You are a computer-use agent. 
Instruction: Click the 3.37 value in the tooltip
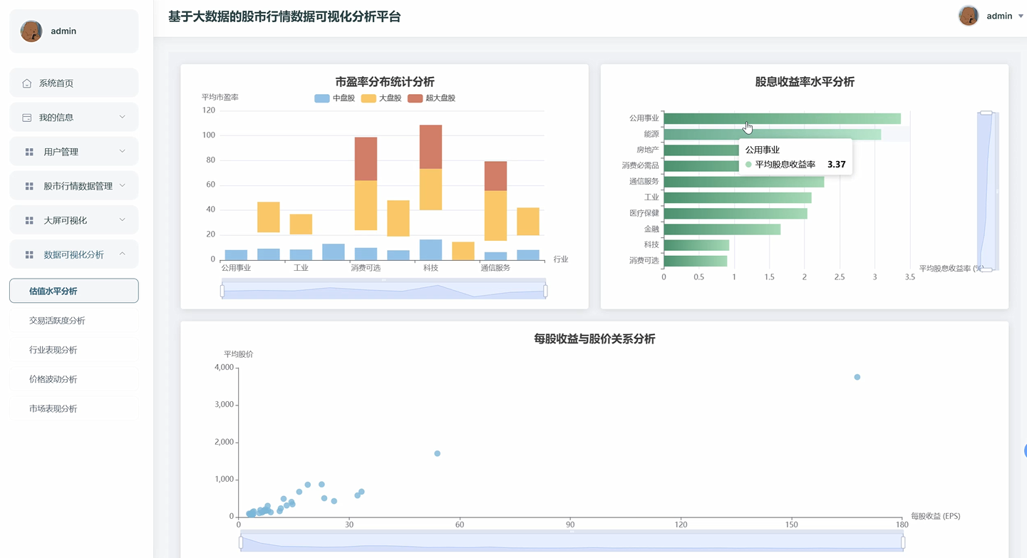[x=836, y=165]
